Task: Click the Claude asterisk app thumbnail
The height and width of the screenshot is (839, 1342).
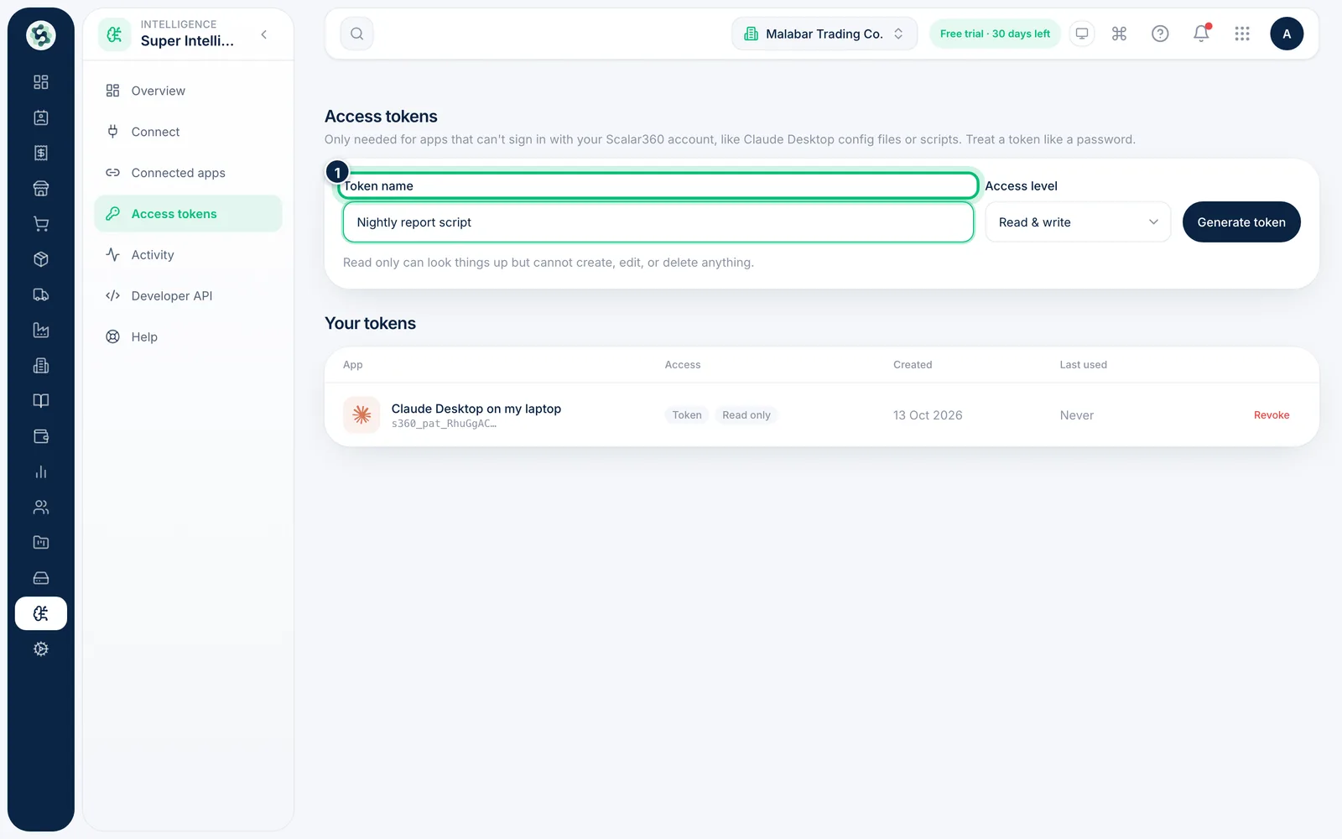Action: pos(362,414)
